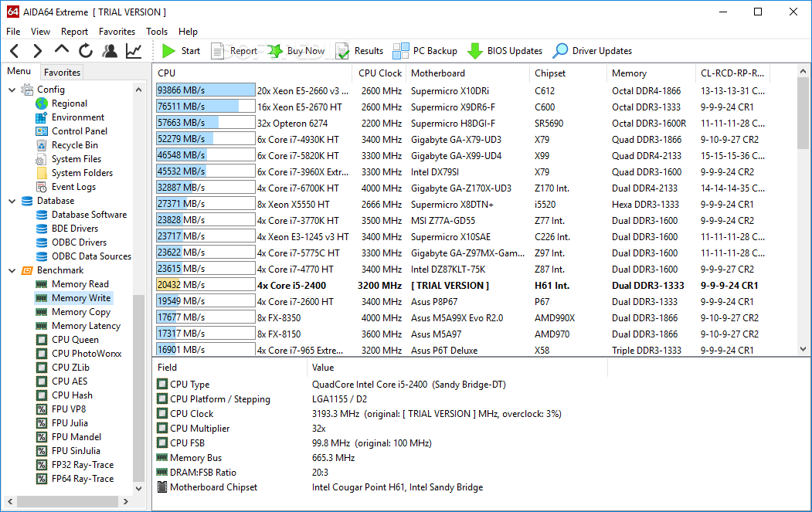Image resolution: width=812 pixels, height=512 pixels.
Task: Navigate up one level in toolbar
Action: pyautogui.click(x=62, y=49)
